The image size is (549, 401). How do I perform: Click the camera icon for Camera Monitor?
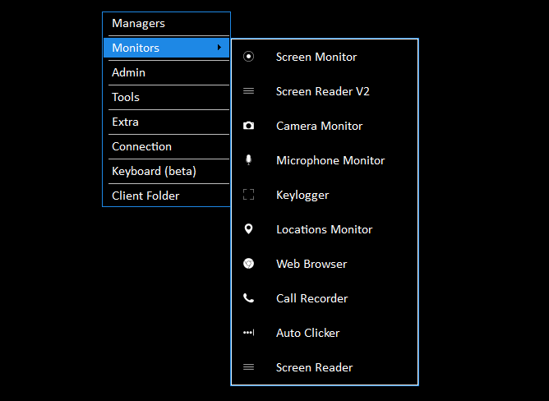(x=249, y=126)
